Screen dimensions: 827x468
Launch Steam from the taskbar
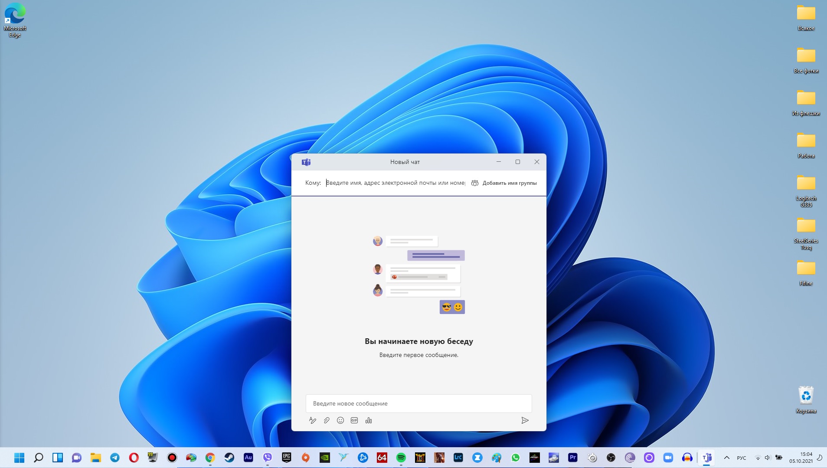(x=229, y=458)
